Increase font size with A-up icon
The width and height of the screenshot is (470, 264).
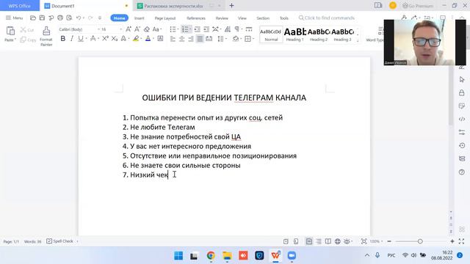click(129, 29)
